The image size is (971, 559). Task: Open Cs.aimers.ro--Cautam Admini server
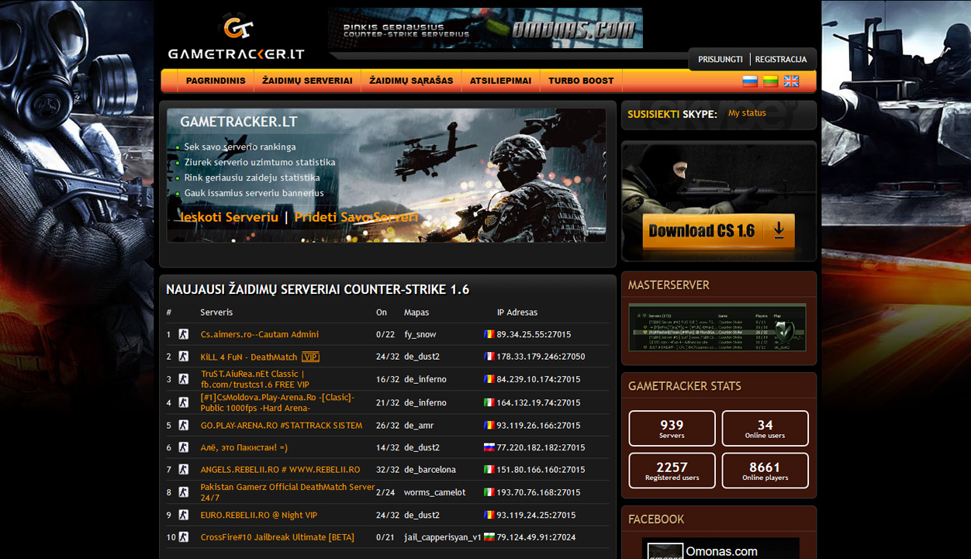260,334
